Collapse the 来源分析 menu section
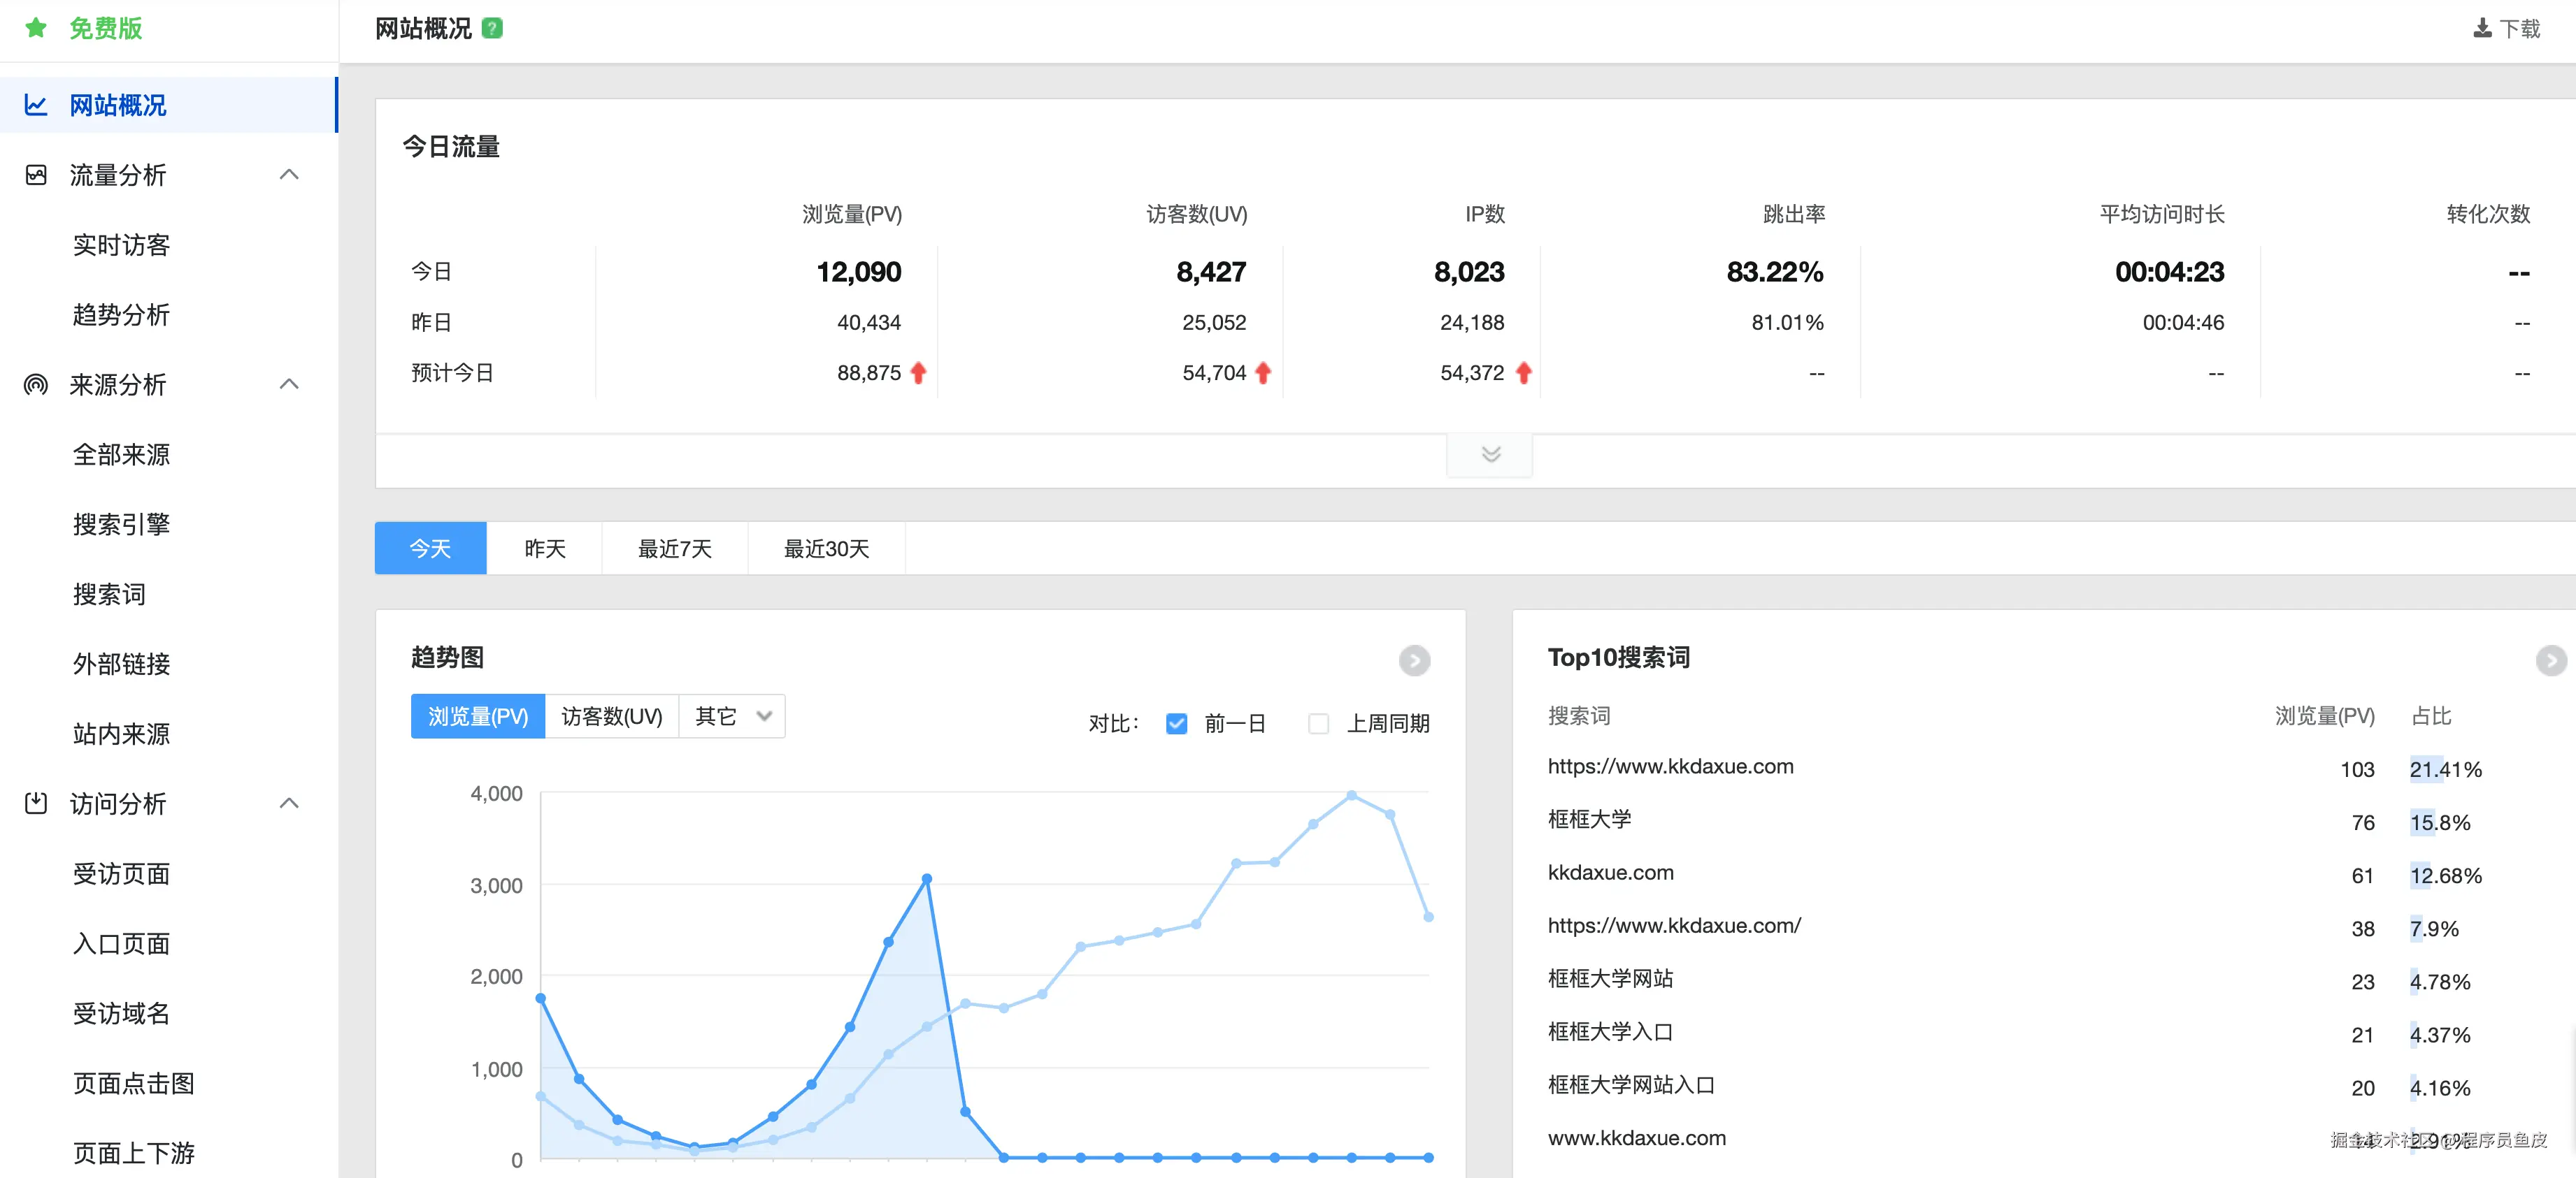 click(x=289, y=385)
